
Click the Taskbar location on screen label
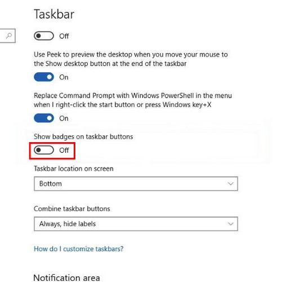pyautogui.click(x=74, y=169)
